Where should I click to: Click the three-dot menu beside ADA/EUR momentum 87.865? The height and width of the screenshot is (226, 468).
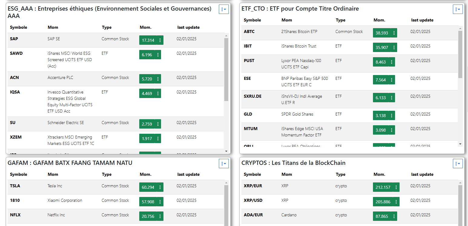coord(394,216)
